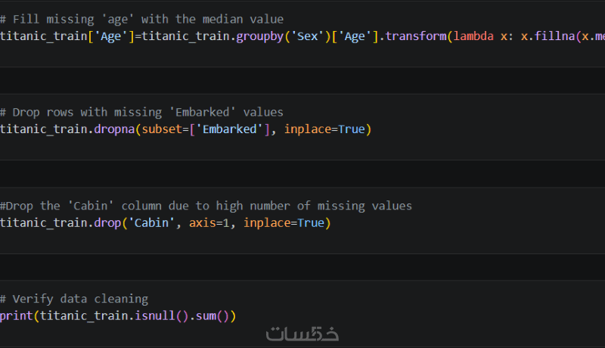Image resolution: width=605 pixels, height=348 pixels.
Task: Select the comment about dropping Embarked rows
Action: pos(141,112)
